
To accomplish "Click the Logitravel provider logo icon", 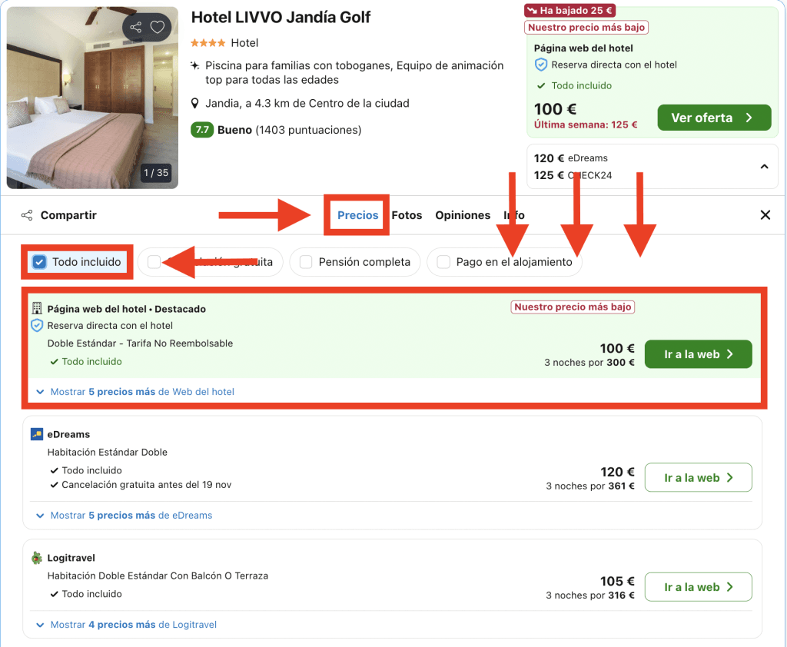I will (x=36, y=558).
